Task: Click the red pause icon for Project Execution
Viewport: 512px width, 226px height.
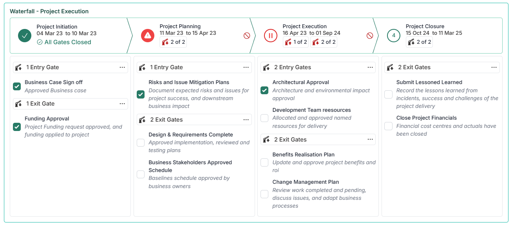Action: (x=270, y=36)
